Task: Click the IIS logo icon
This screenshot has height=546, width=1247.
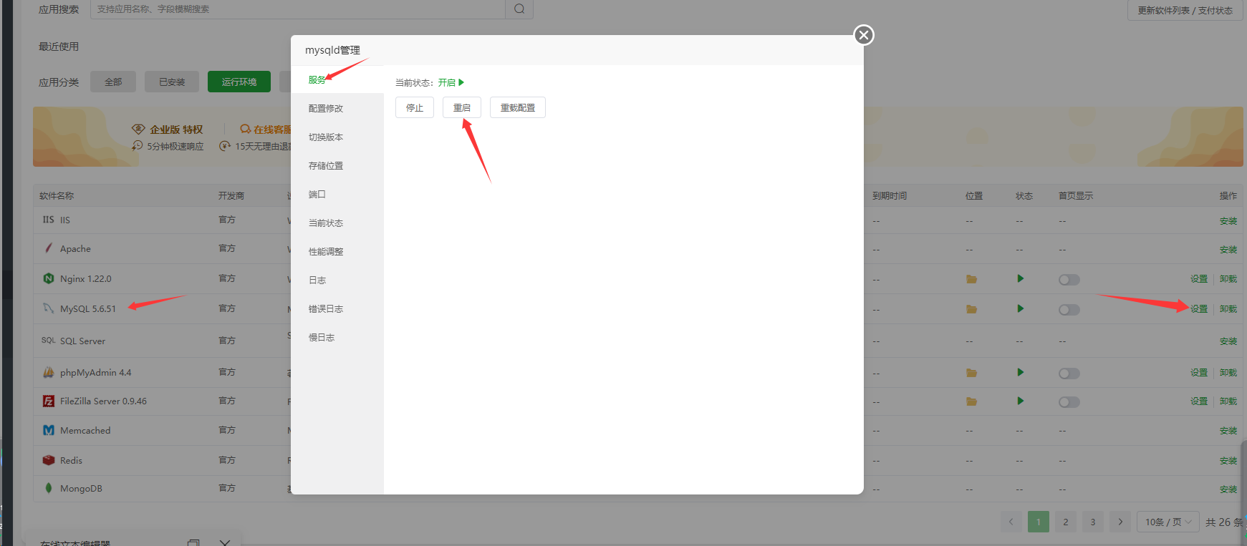Action: 48,220
